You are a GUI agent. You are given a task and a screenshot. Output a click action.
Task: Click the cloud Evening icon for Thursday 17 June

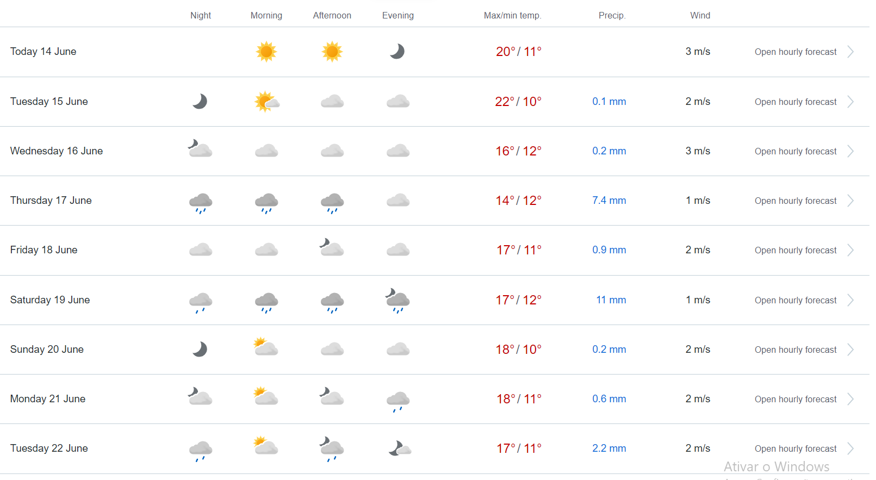coord(398,200)
